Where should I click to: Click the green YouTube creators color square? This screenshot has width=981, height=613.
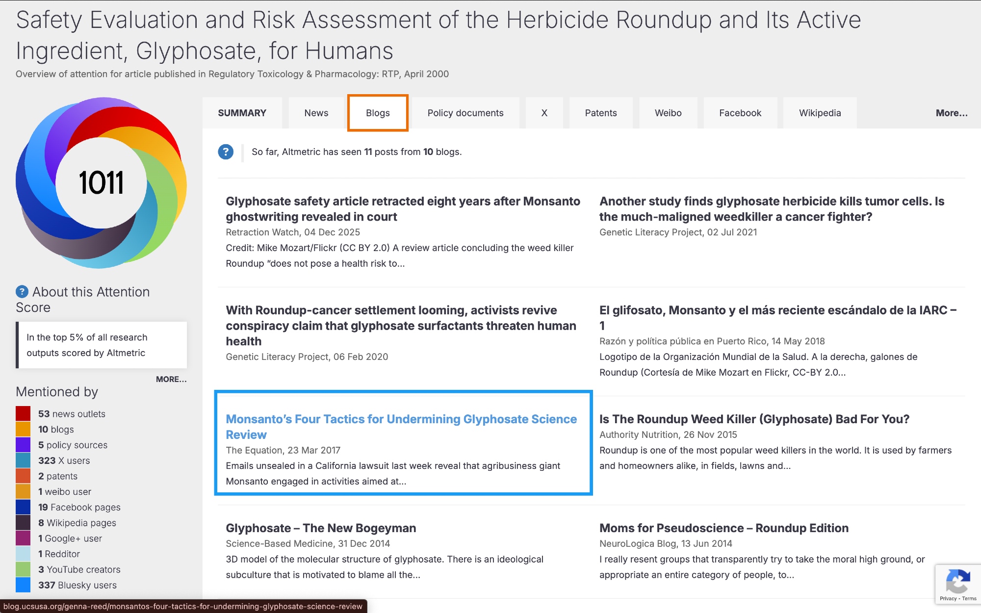pyautogui.click(x=23, y=569)
